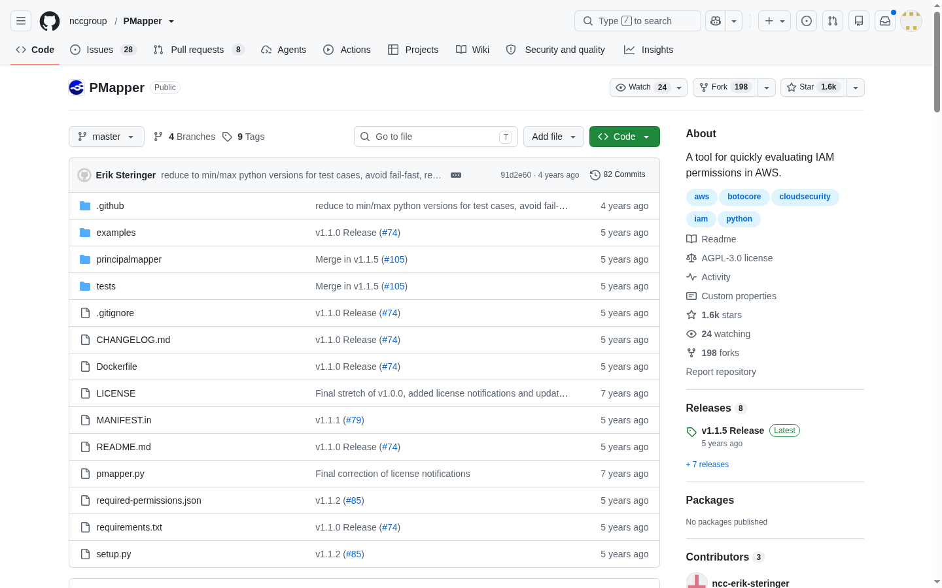Click the PMapper repository avatar icon

(x=77, y=88)
